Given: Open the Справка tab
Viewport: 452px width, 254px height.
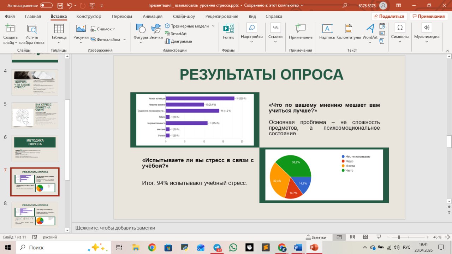Looking at the screenshot, I should pyautogui.click(x=274, y=16).
